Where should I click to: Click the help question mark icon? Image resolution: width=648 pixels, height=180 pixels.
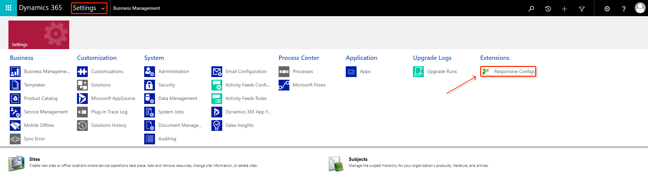tap(624, 9)
